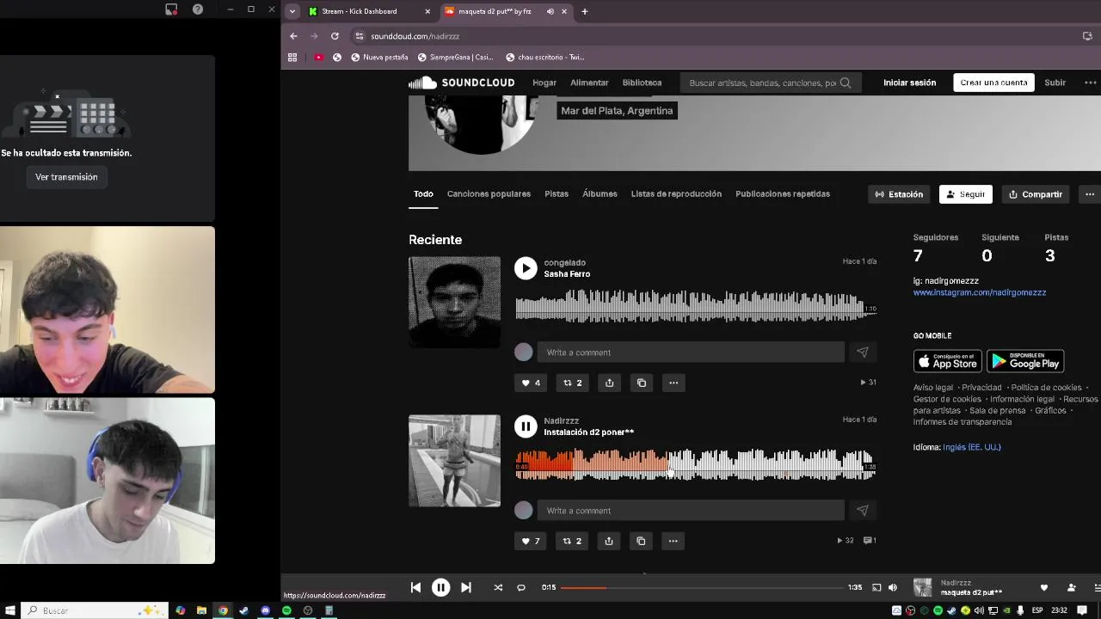Switch to Listas de reproducción tab
Image resolution: width=1101 pixels, height=619 pixels.
676,194
